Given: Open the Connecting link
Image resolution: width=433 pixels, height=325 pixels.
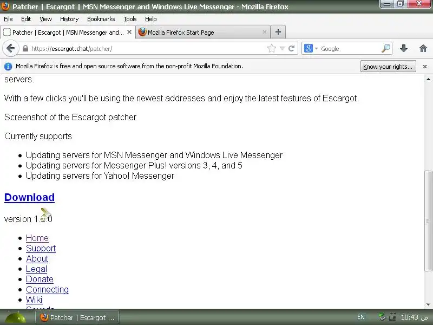Looking at the screenshot, I should pos(47,289).
